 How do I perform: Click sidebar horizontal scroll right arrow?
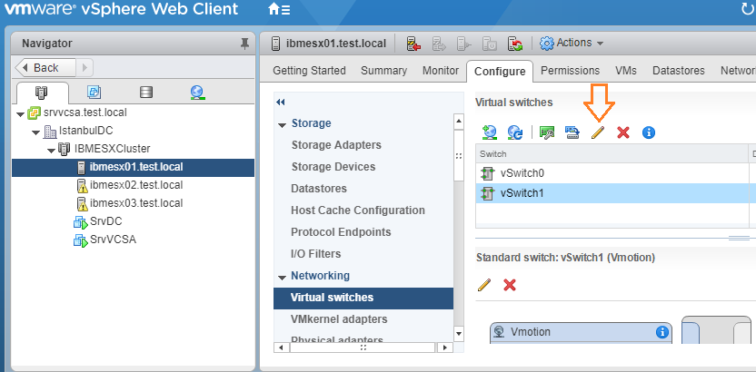tap(444, 347)
